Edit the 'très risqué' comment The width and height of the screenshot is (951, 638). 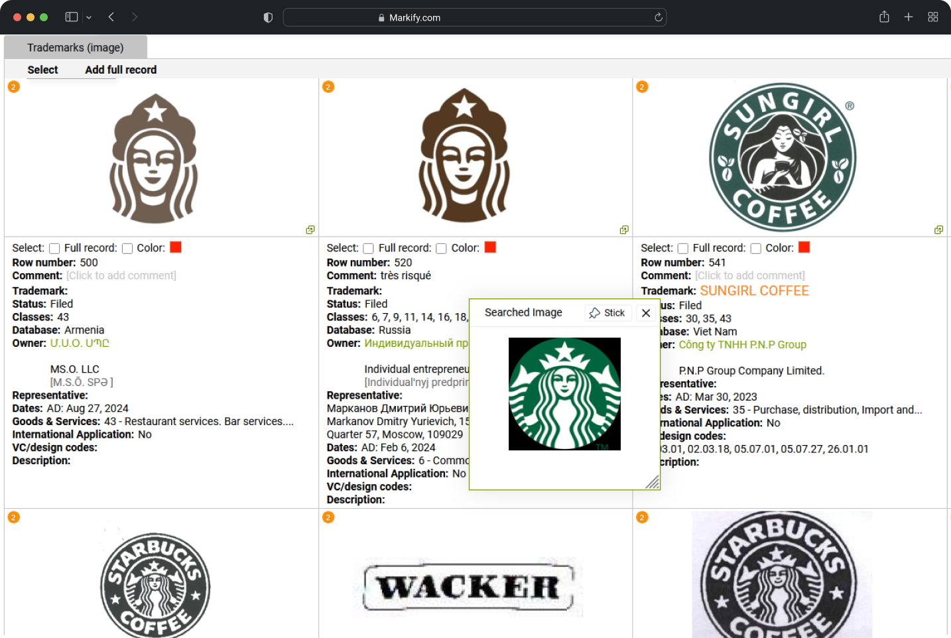(x=406, y=276)
